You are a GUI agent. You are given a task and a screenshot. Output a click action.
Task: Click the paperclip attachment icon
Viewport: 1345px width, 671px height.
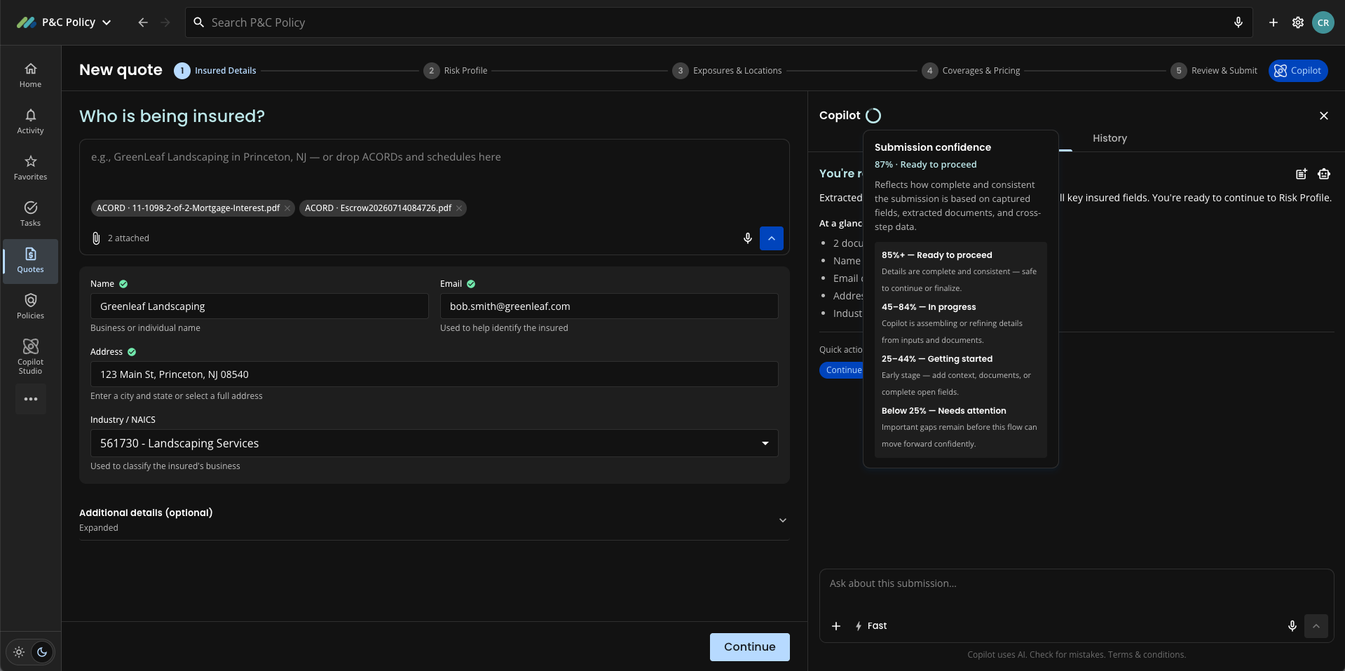pos(96,238)
